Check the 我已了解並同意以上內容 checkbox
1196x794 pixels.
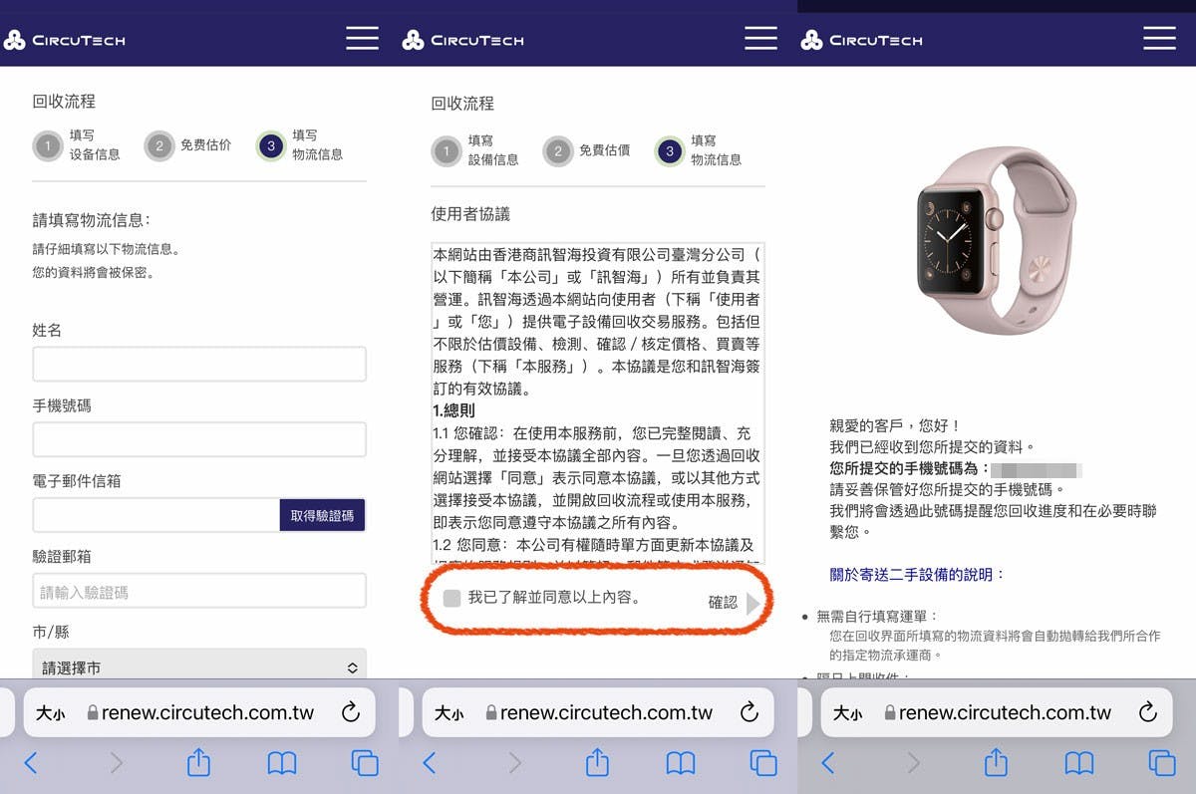point(451,598)
